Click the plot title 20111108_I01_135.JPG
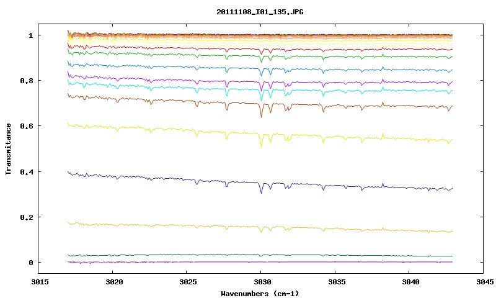Image resolution: width=496 pixels, height=298 pixels. point(260,12)
